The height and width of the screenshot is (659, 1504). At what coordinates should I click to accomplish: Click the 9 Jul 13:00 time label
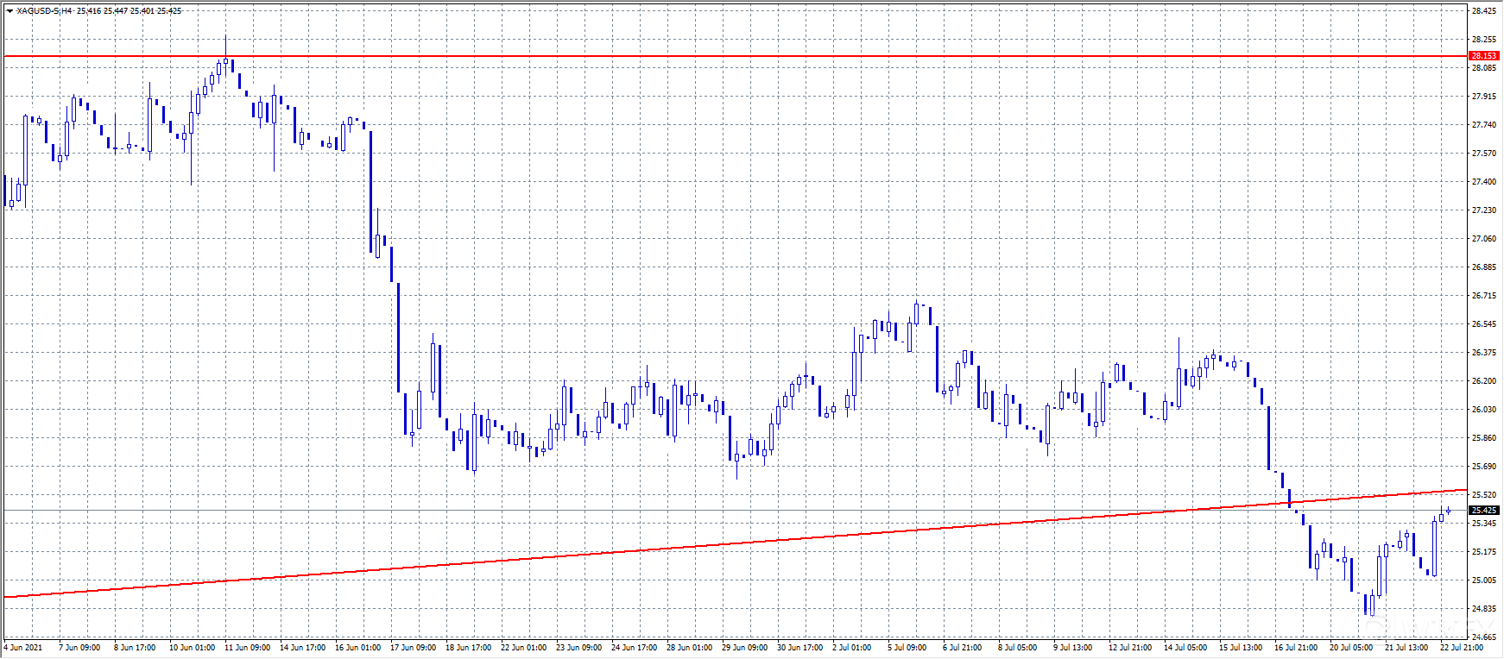pyautogui.click(x=1073, y=648)
